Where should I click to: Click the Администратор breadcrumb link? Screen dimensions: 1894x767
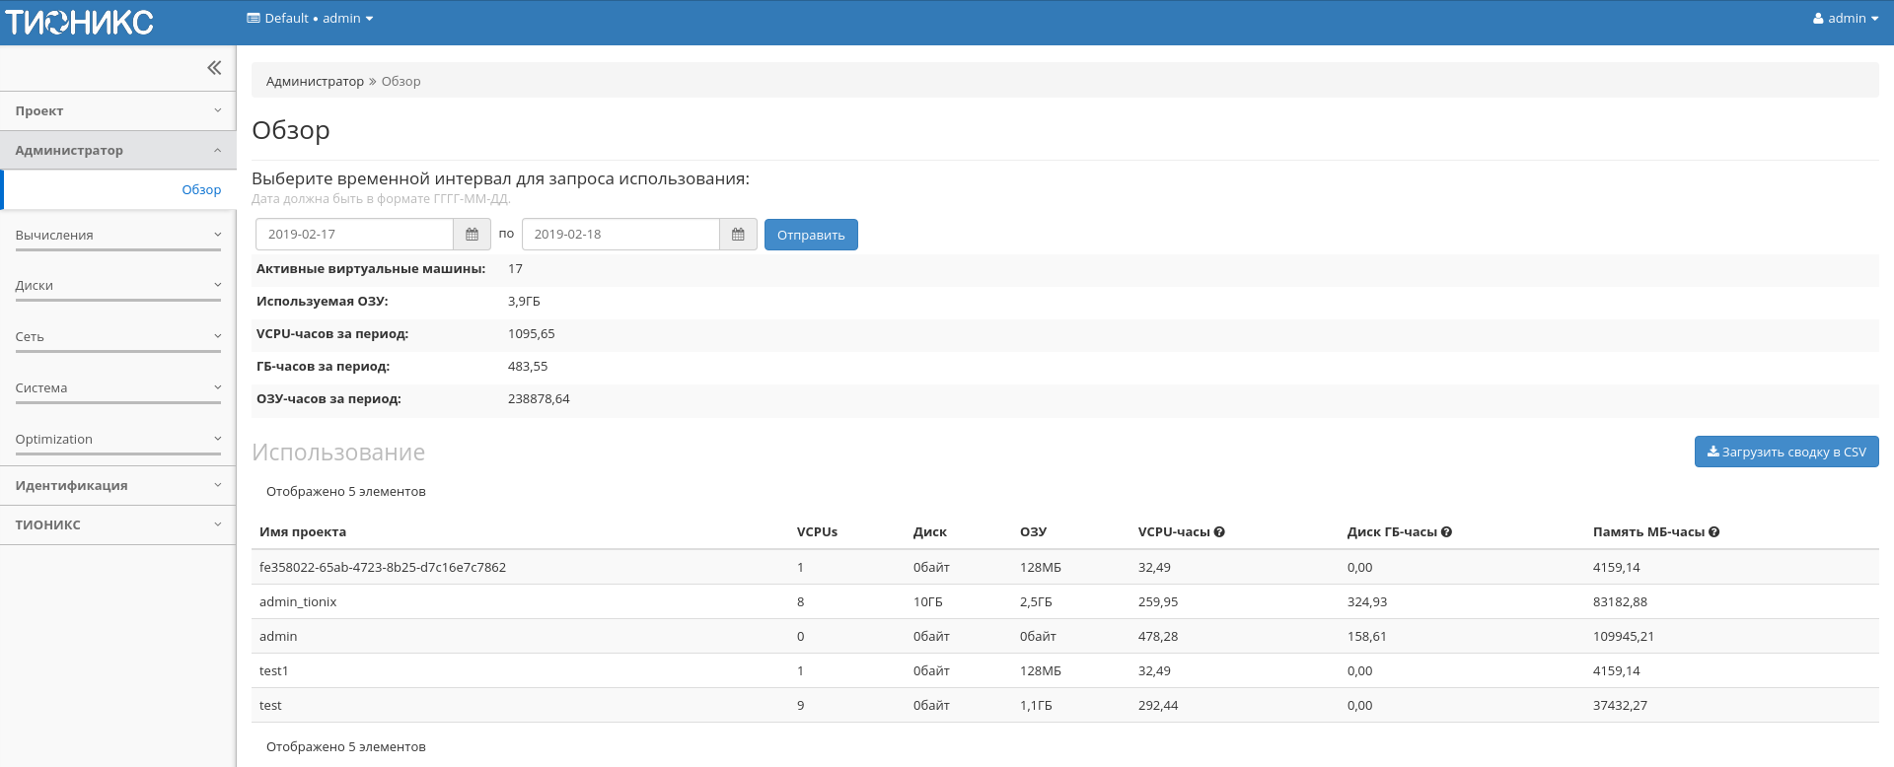[315, 82]
